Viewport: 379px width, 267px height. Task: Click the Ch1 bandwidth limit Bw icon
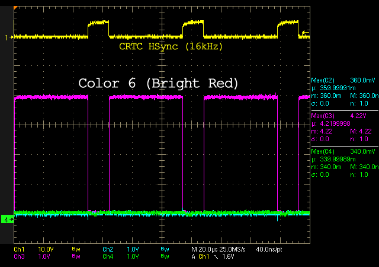75,249
